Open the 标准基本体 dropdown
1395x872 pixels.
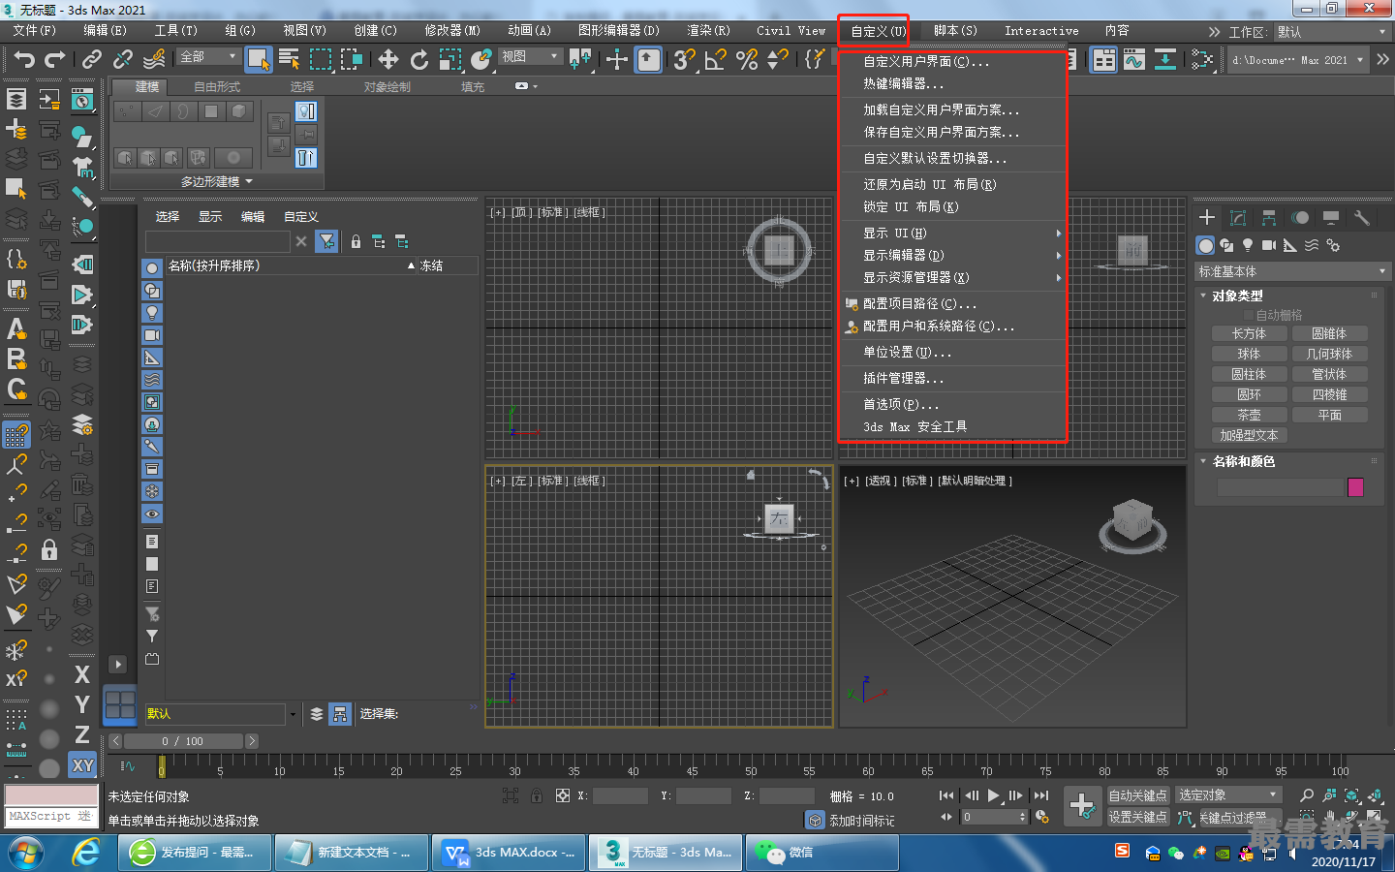[1292, 271]
